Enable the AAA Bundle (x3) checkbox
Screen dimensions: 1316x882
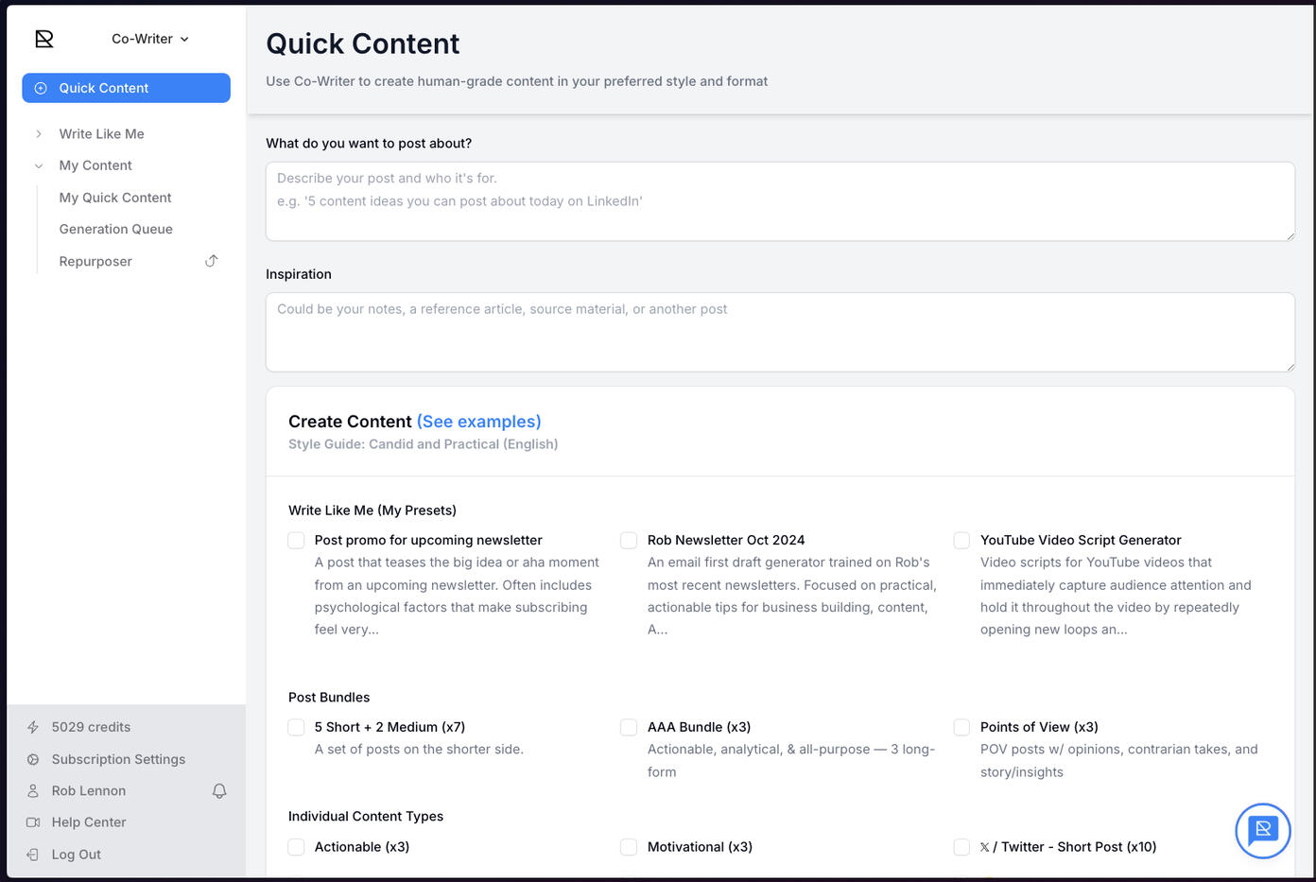point(629,728)
